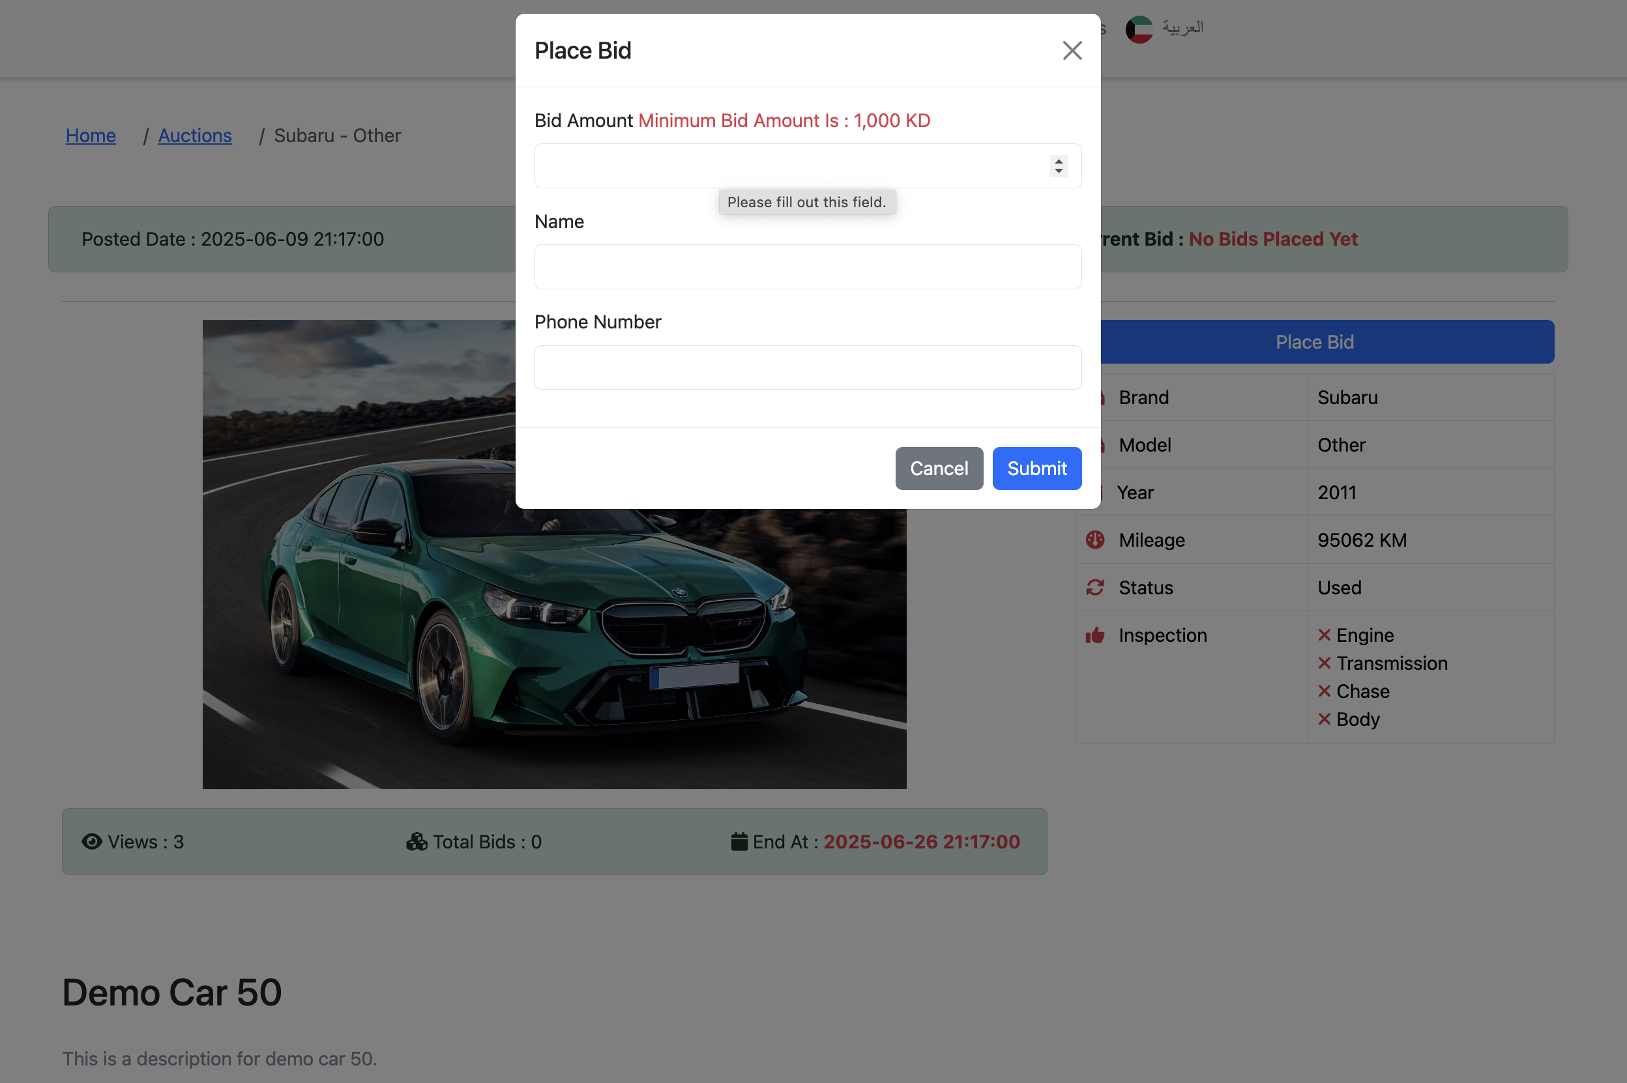This screenshot has height=1083, width=1627.
Task: Open the Home breadcrumb link
Action: [x=91, y=136]
